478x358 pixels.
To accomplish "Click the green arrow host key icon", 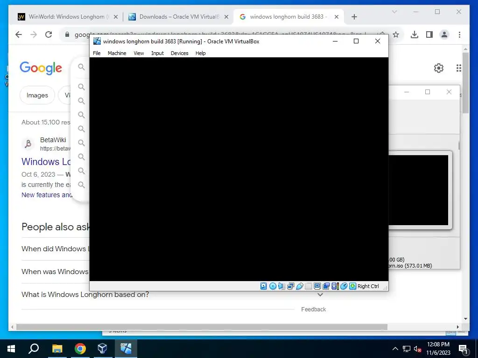I will 353,286.
